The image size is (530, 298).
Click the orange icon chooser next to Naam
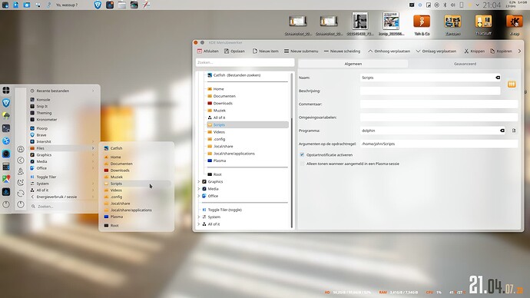(x=512, y=84)
